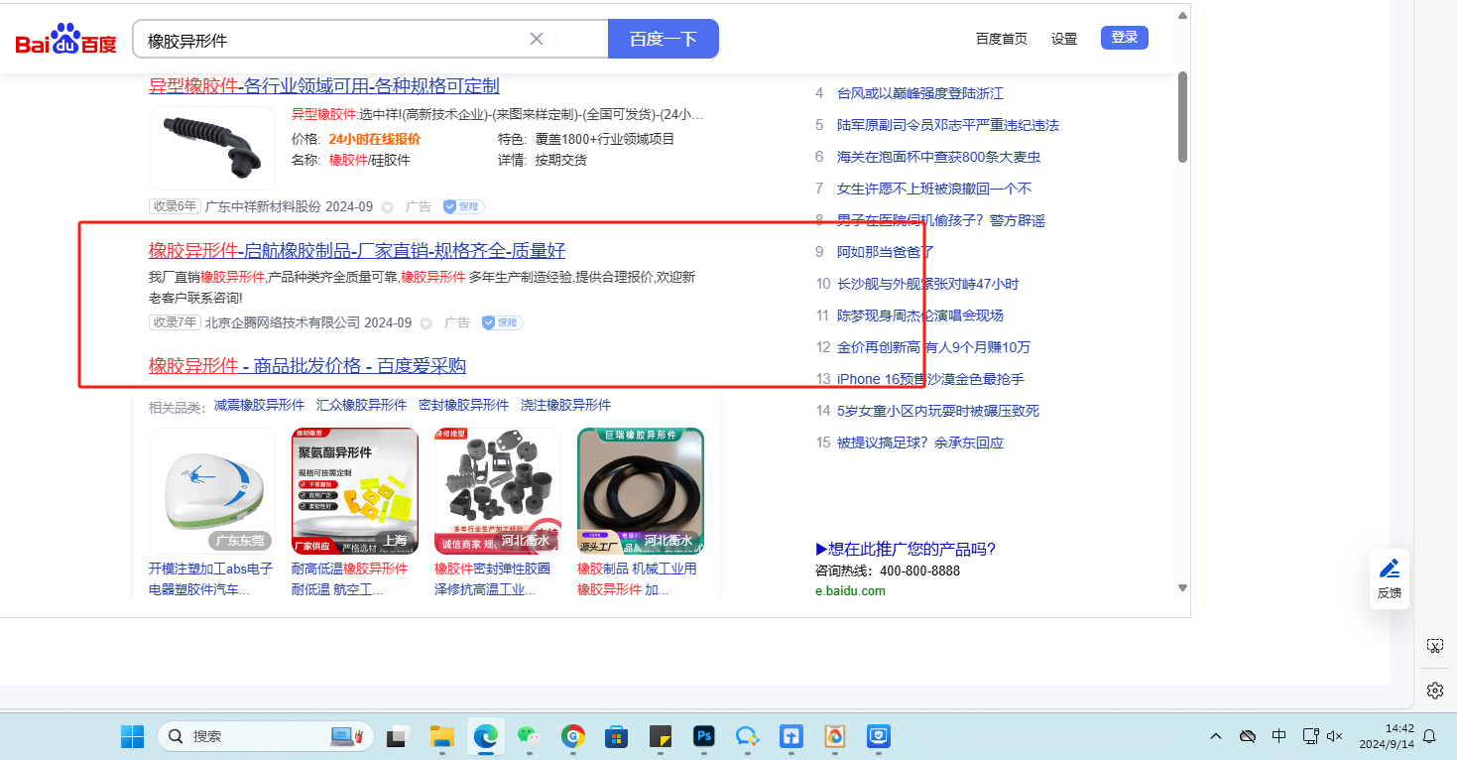Open the 聚氨酯异形件 product image
Viewport: 1457px width, 760px height.
355,490
